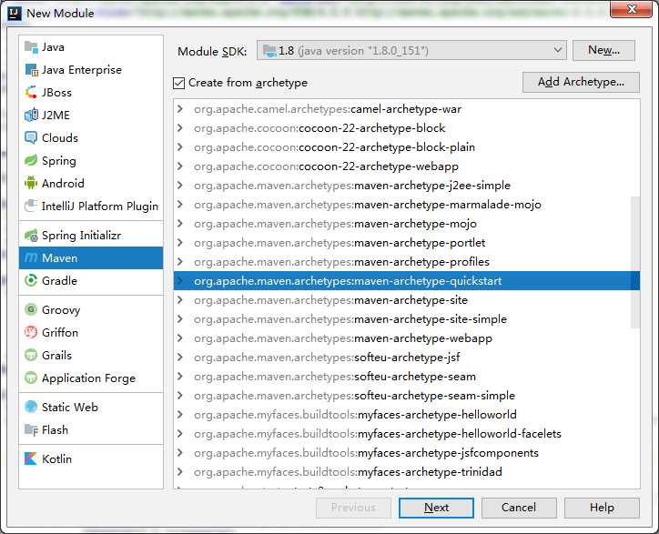Click the Griffon icon

coord(31,332)
